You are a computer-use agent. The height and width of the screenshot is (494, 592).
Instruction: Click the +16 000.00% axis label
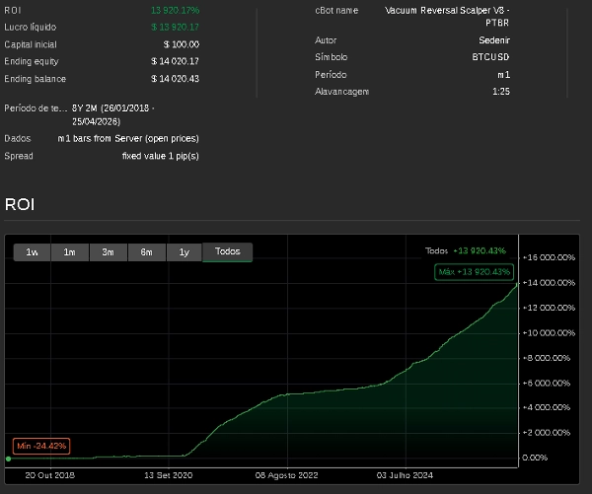(549, 257)
